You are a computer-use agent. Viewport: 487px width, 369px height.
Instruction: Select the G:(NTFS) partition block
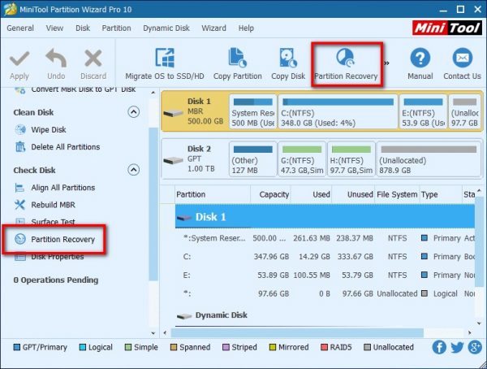[x=302, y=159]
